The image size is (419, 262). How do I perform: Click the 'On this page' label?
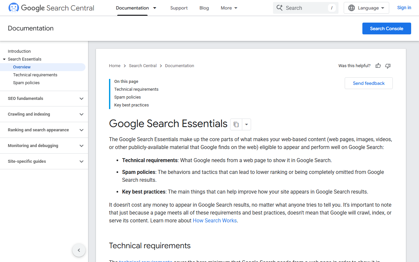pyautogui.click(x=126, y=82)
